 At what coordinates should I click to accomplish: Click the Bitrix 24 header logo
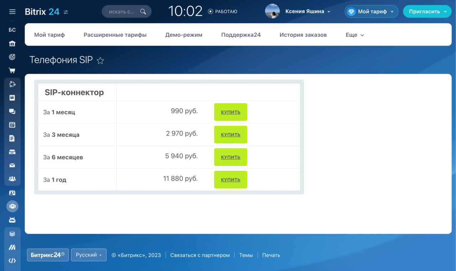pos(42,12)
